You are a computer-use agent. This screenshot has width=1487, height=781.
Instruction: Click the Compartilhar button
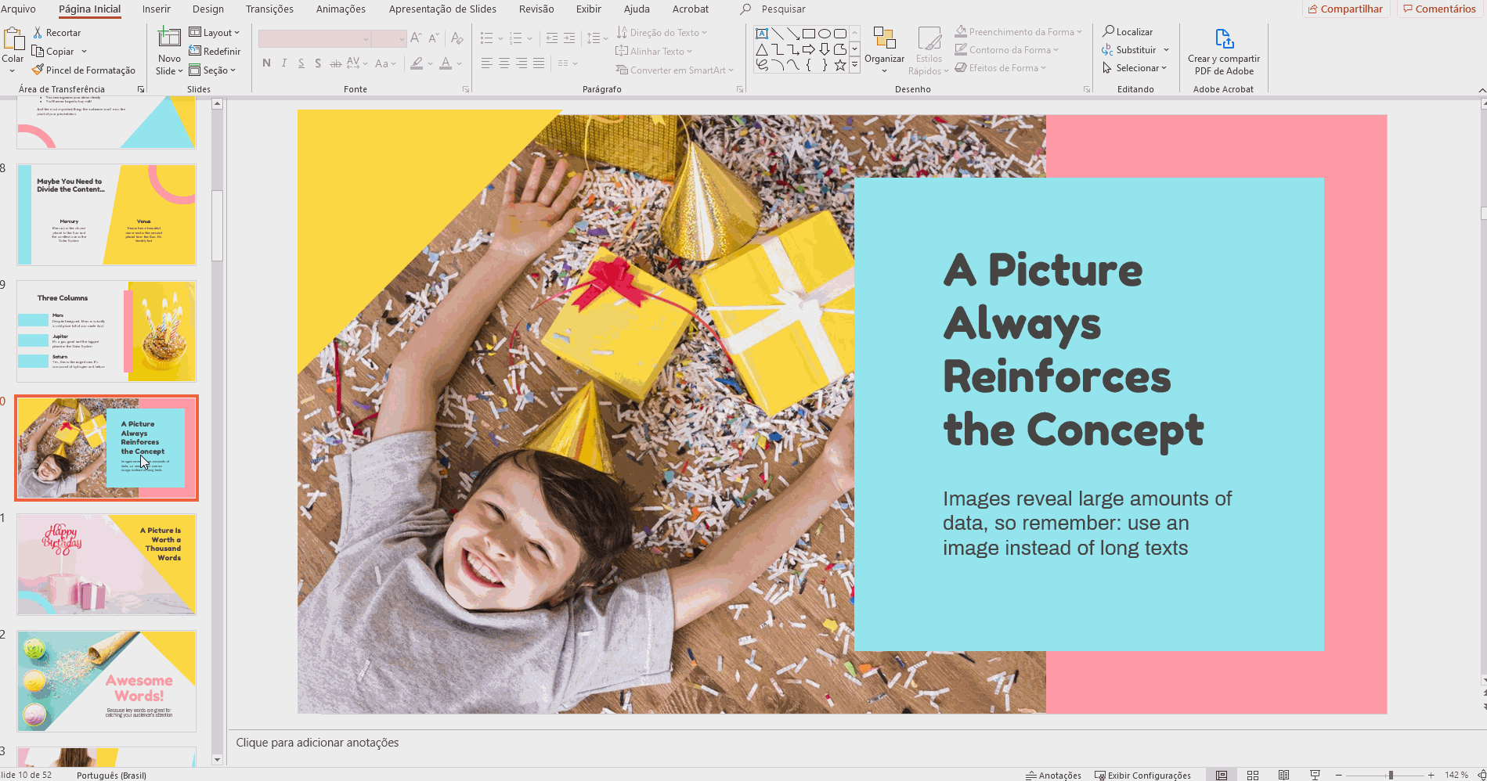point(1346,9)
